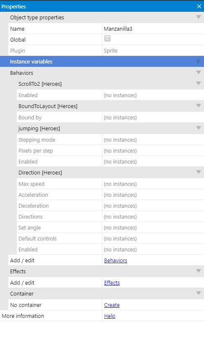Click the Create container link

[112, 305]
